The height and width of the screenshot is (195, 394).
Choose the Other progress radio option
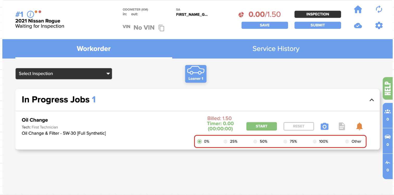pyautogui.click(x=347, y=141)
